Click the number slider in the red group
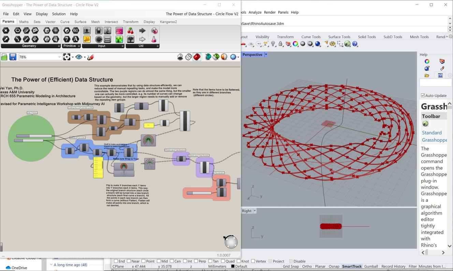The image size is (453, 271). 199,193
